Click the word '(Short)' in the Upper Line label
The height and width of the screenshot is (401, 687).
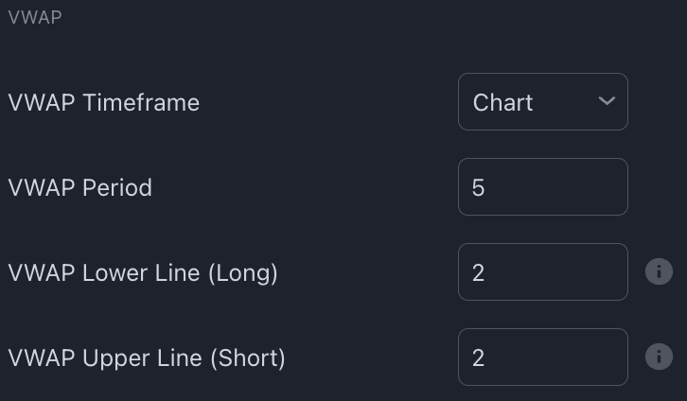[x=247, y=357]
